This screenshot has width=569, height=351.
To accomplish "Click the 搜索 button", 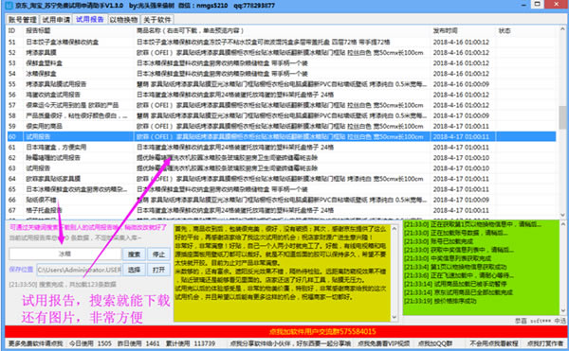I will pos(134,254).
